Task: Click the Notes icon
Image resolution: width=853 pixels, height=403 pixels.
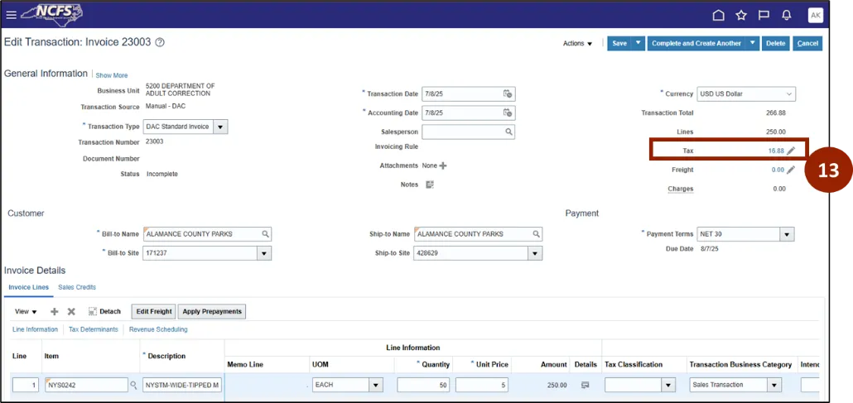Action: point(429,185)
